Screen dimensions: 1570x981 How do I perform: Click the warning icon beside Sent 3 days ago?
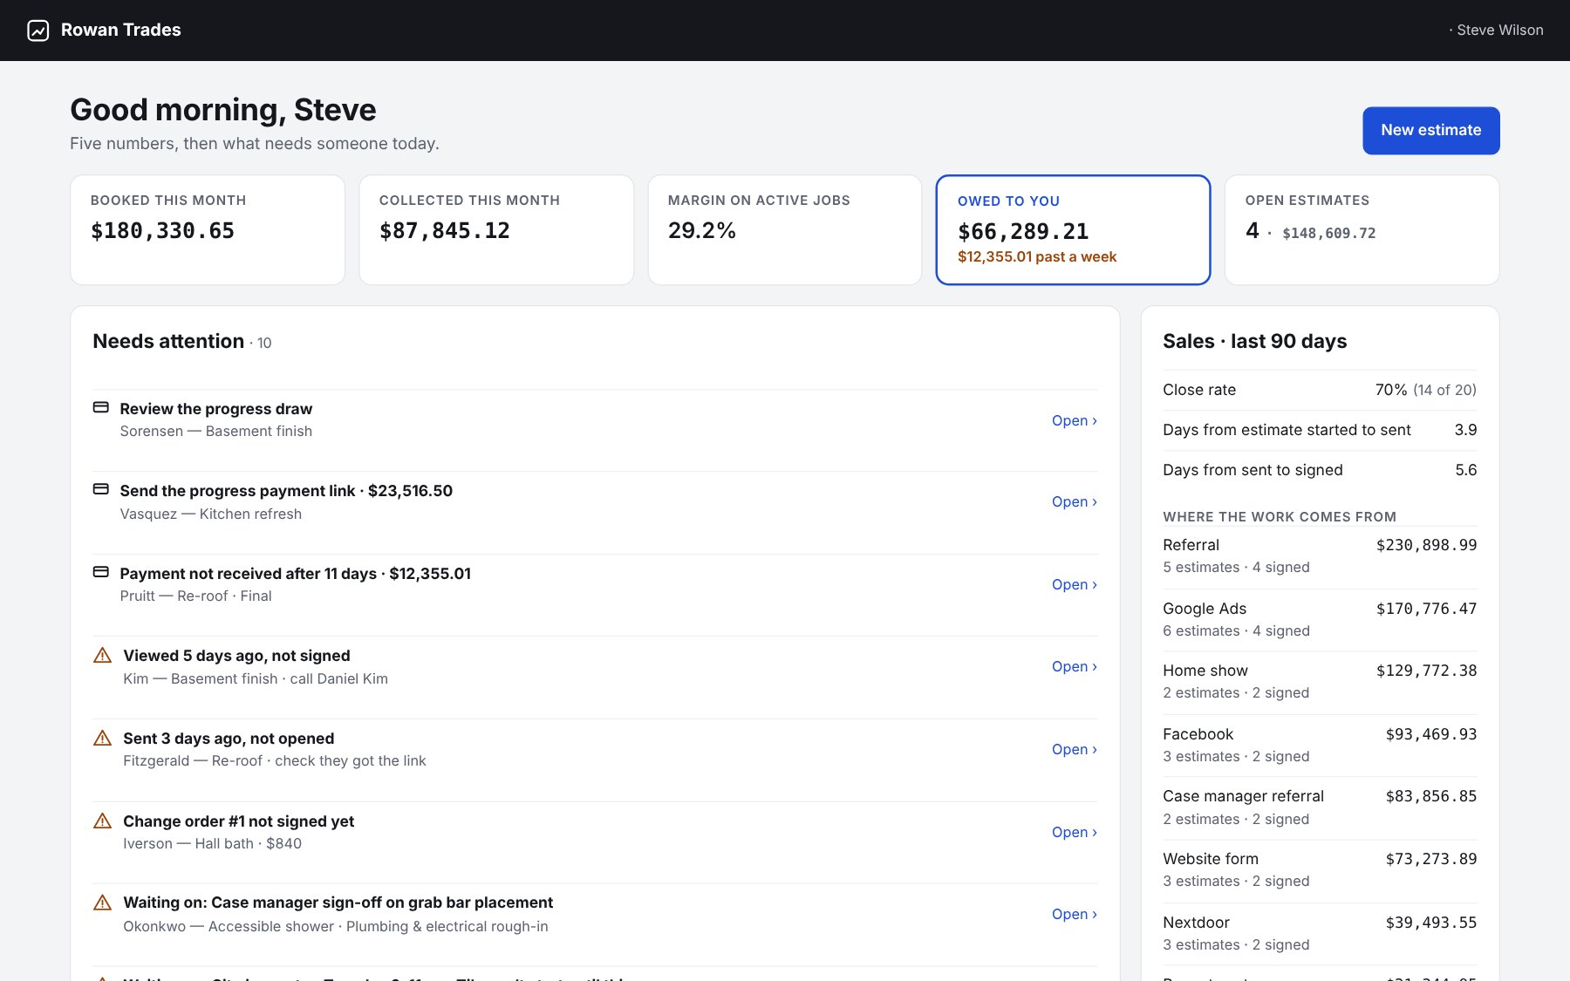click(x=102, y=738)
